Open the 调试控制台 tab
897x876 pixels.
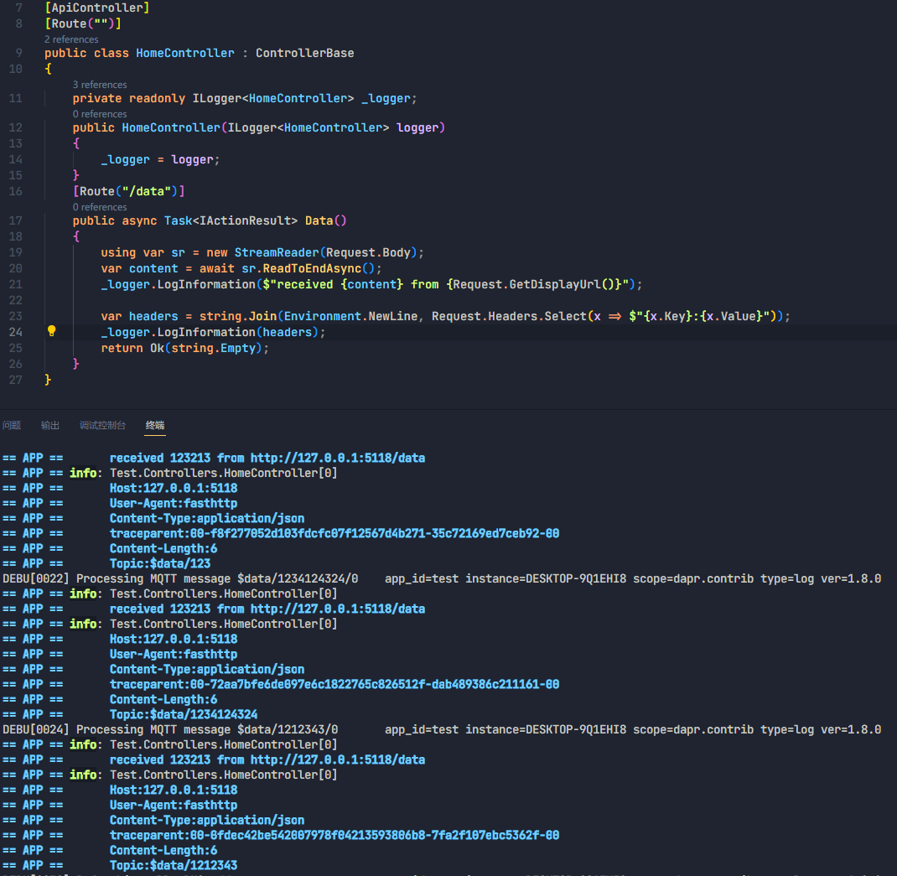102,425
